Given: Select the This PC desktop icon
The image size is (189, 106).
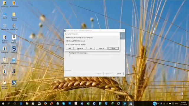Looking at the screenshot, I should [5, 16].
